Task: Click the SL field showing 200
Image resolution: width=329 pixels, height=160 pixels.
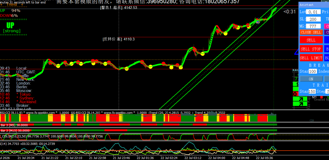Action: pyautogui.click(x=313, y=19)
